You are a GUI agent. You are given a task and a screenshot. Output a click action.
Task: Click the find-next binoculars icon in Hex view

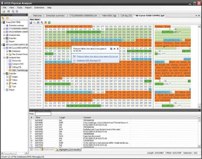click(x=42, y=23)
